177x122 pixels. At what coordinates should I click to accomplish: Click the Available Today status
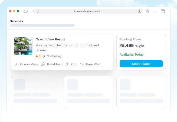tap(132, 54)
